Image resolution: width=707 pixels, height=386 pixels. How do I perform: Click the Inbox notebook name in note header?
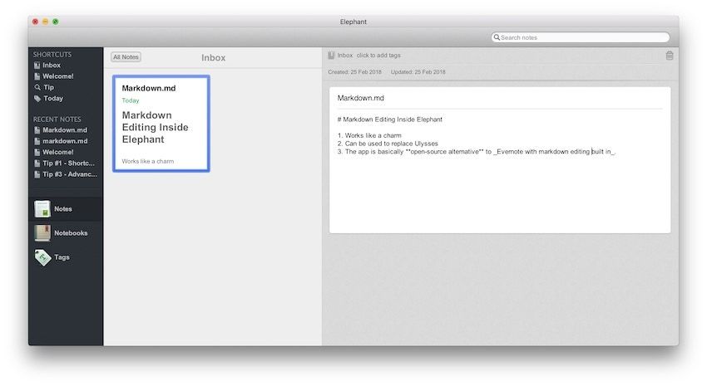(x=345, y=56)
